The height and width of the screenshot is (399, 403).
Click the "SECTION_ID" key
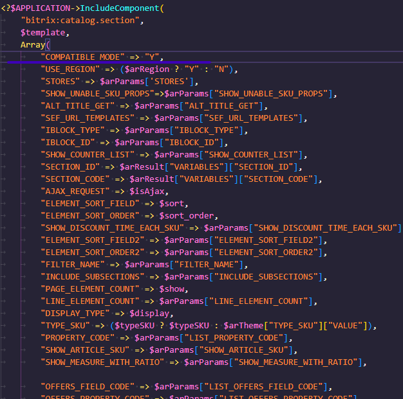point(70,167)
